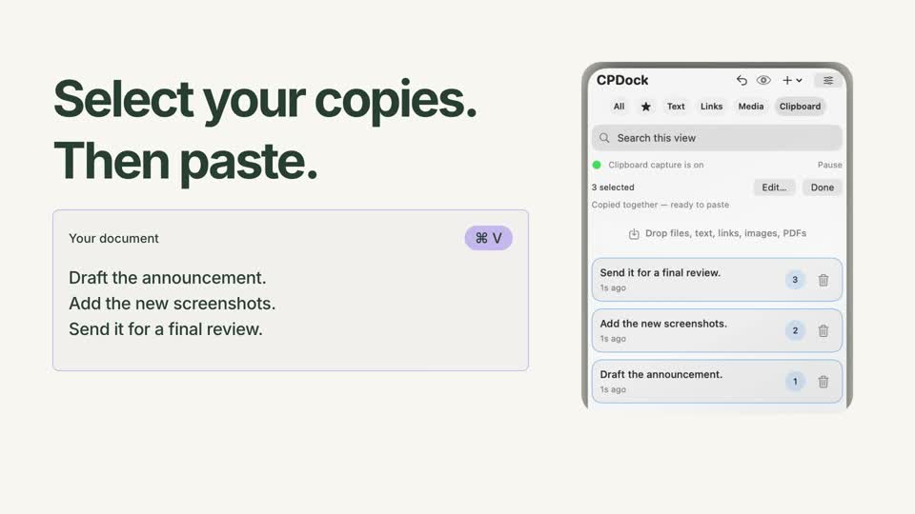Click 'Copied together — ready to paste' text

click(660, 205)
